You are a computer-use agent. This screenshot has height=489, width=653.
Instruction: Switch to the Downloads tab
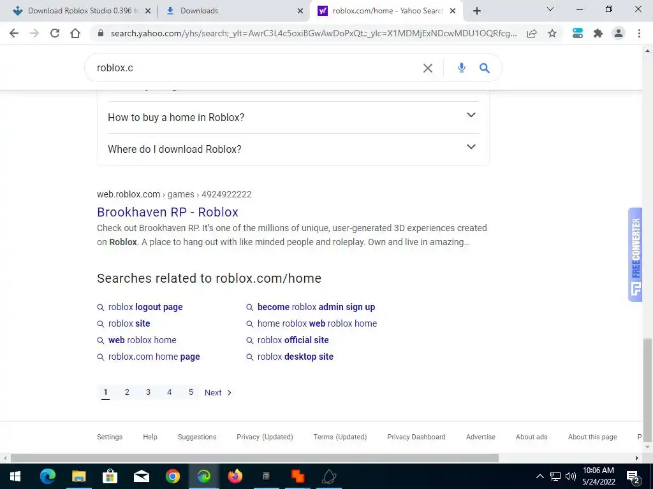[233, 11]
